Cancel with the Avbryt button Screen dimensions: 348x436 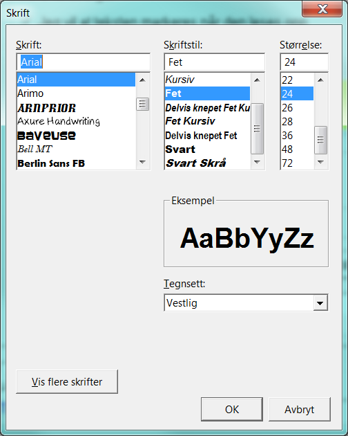point(300,409)
